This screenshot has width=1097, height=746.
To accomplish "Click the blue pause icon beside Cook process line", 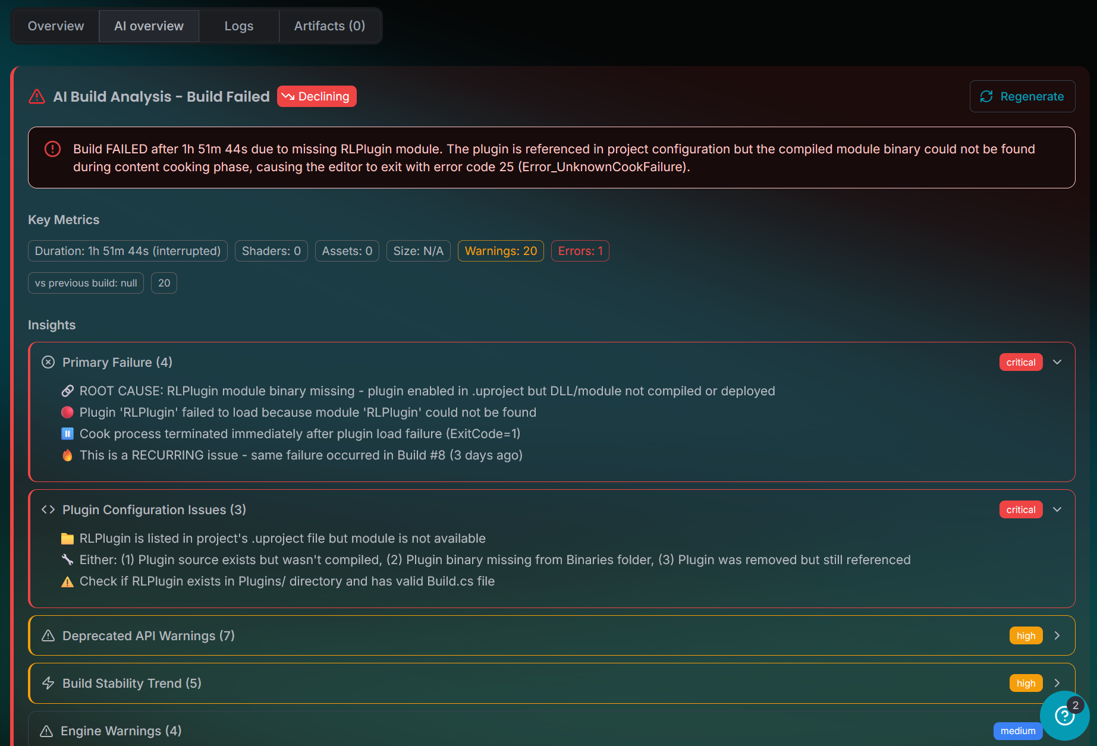I will pos(68,433).
